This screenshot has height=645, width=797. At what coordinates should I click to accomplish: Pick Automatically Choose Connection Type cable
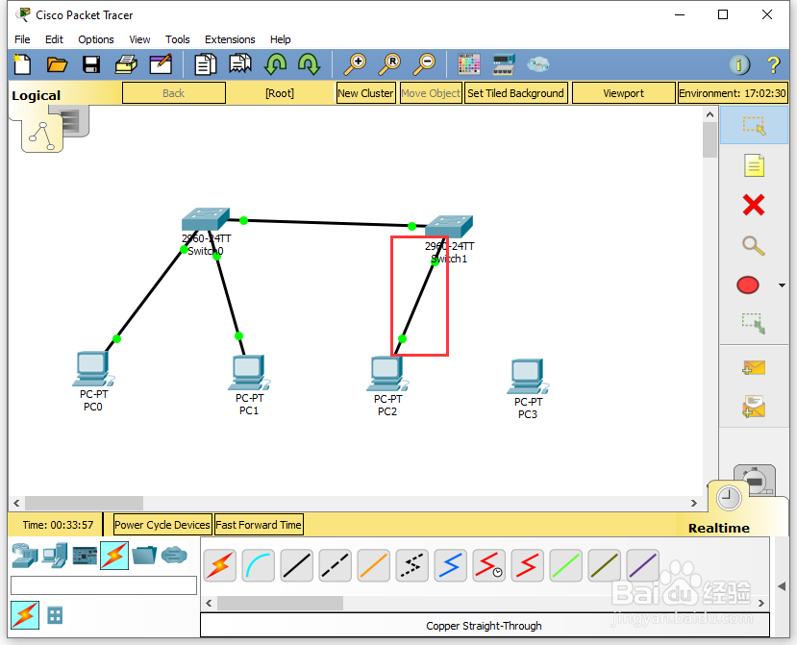tap(220, 565)
